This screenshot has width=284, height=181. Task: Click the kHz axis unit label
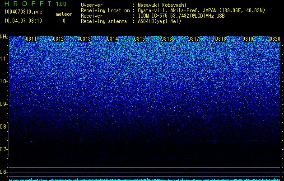pyautogui.click(x=4, y=37)
